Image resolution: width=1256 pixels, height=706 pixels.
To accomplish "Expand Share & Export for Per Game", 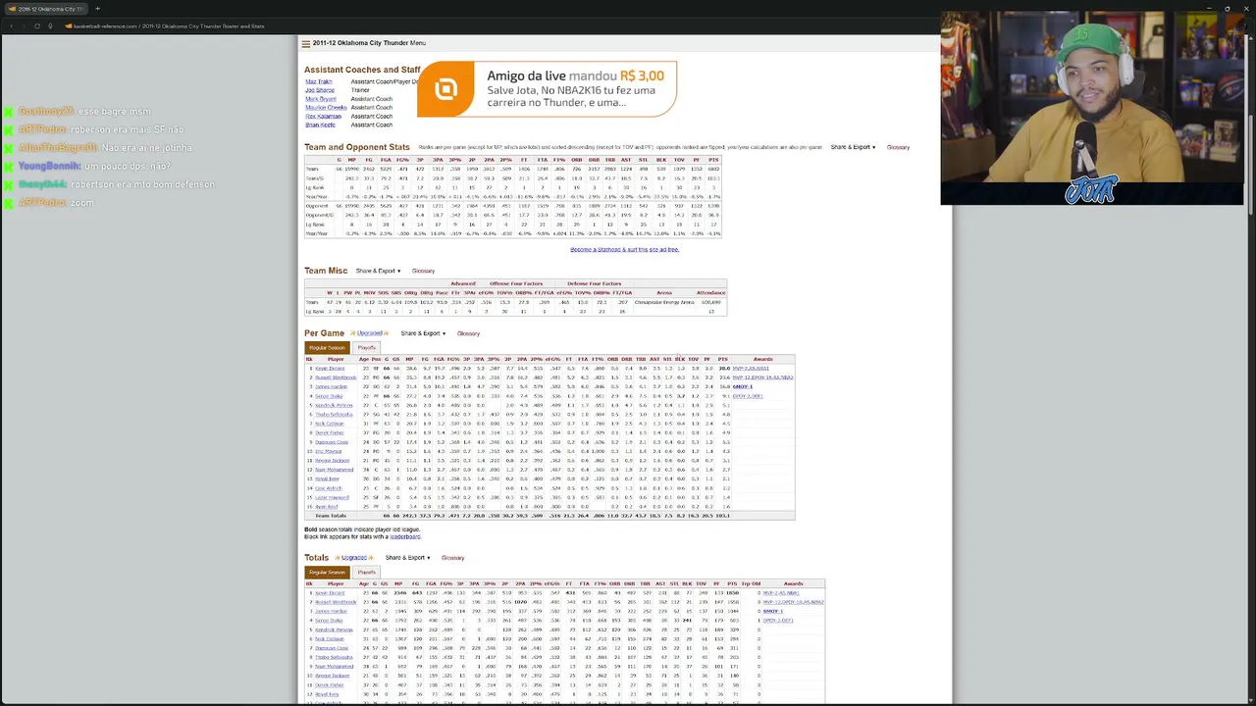I will click(x=423, y=333).
